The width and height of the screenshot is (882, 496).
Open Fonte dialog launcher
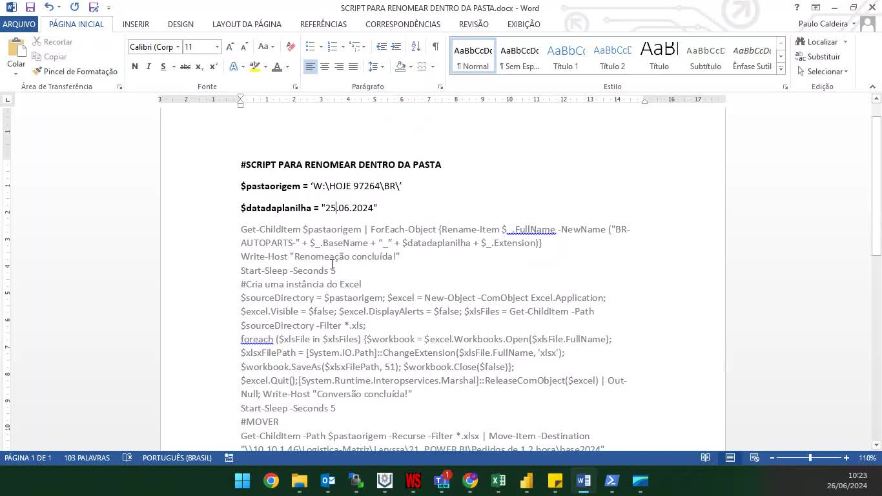[295, 87]
